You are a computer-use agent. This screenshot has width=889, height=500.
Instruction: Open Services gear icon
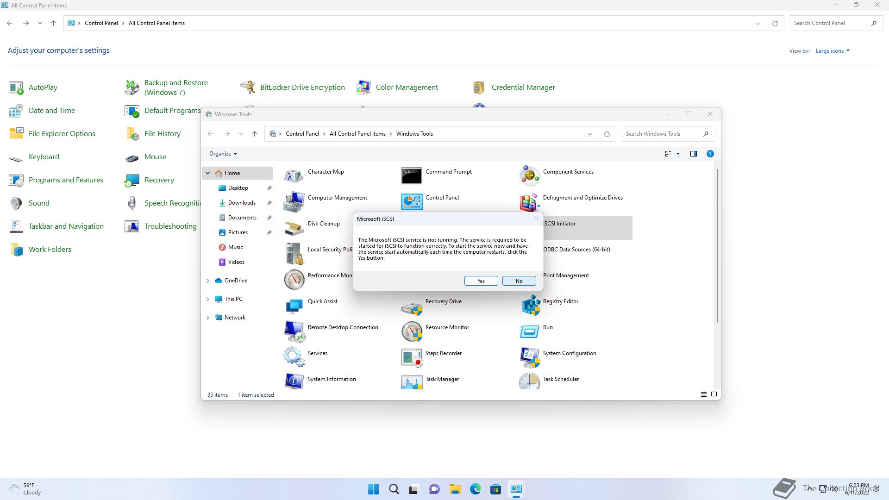click(x=294, y=357)
